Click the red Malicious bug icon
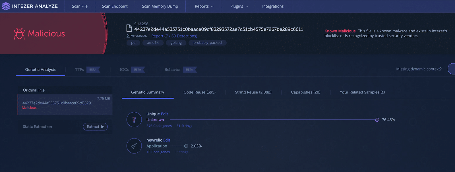The image size is (455, 172). click(19, 34)
